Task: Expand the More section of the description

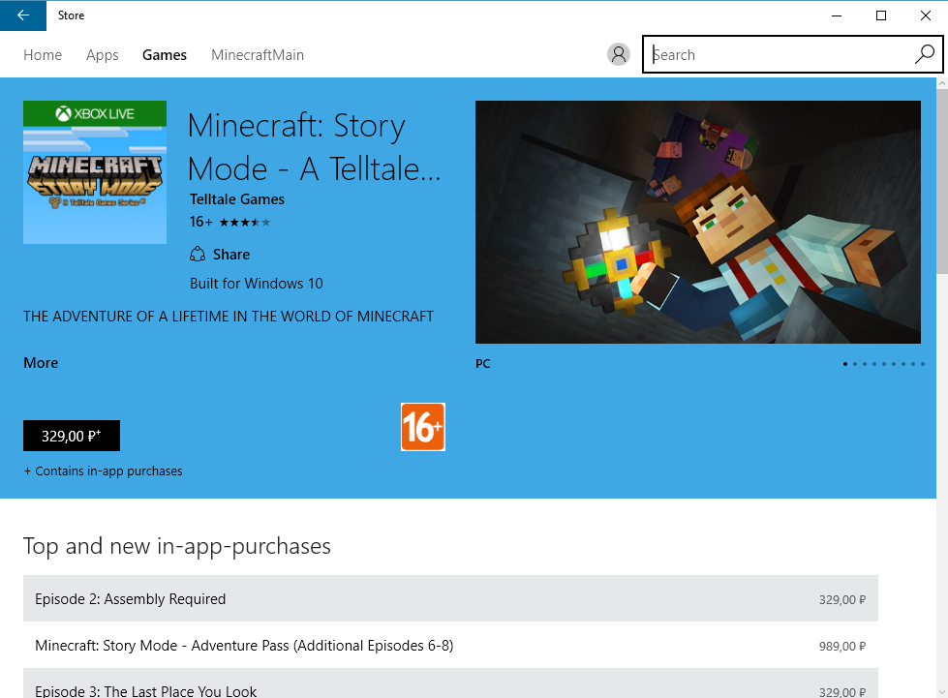Action: pyautogui.click(x=41, y=362)
